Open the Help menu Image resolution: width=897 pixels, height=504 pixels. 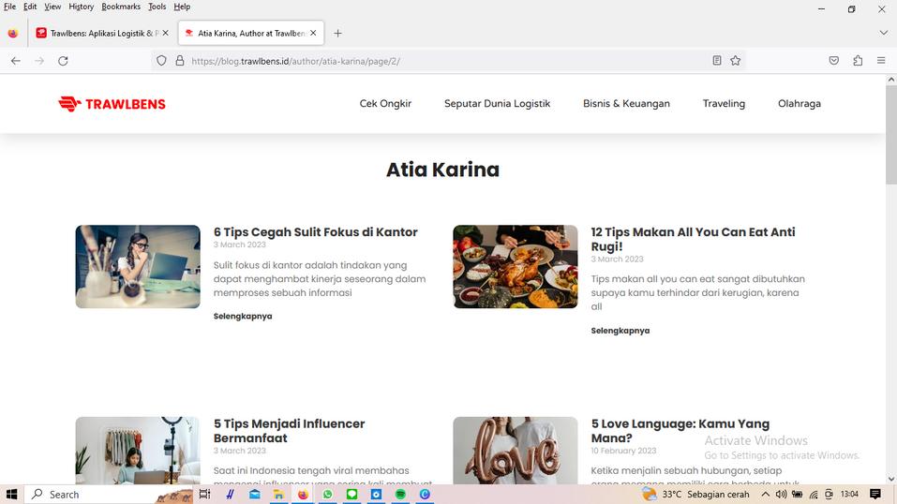[x=182, y=7]
